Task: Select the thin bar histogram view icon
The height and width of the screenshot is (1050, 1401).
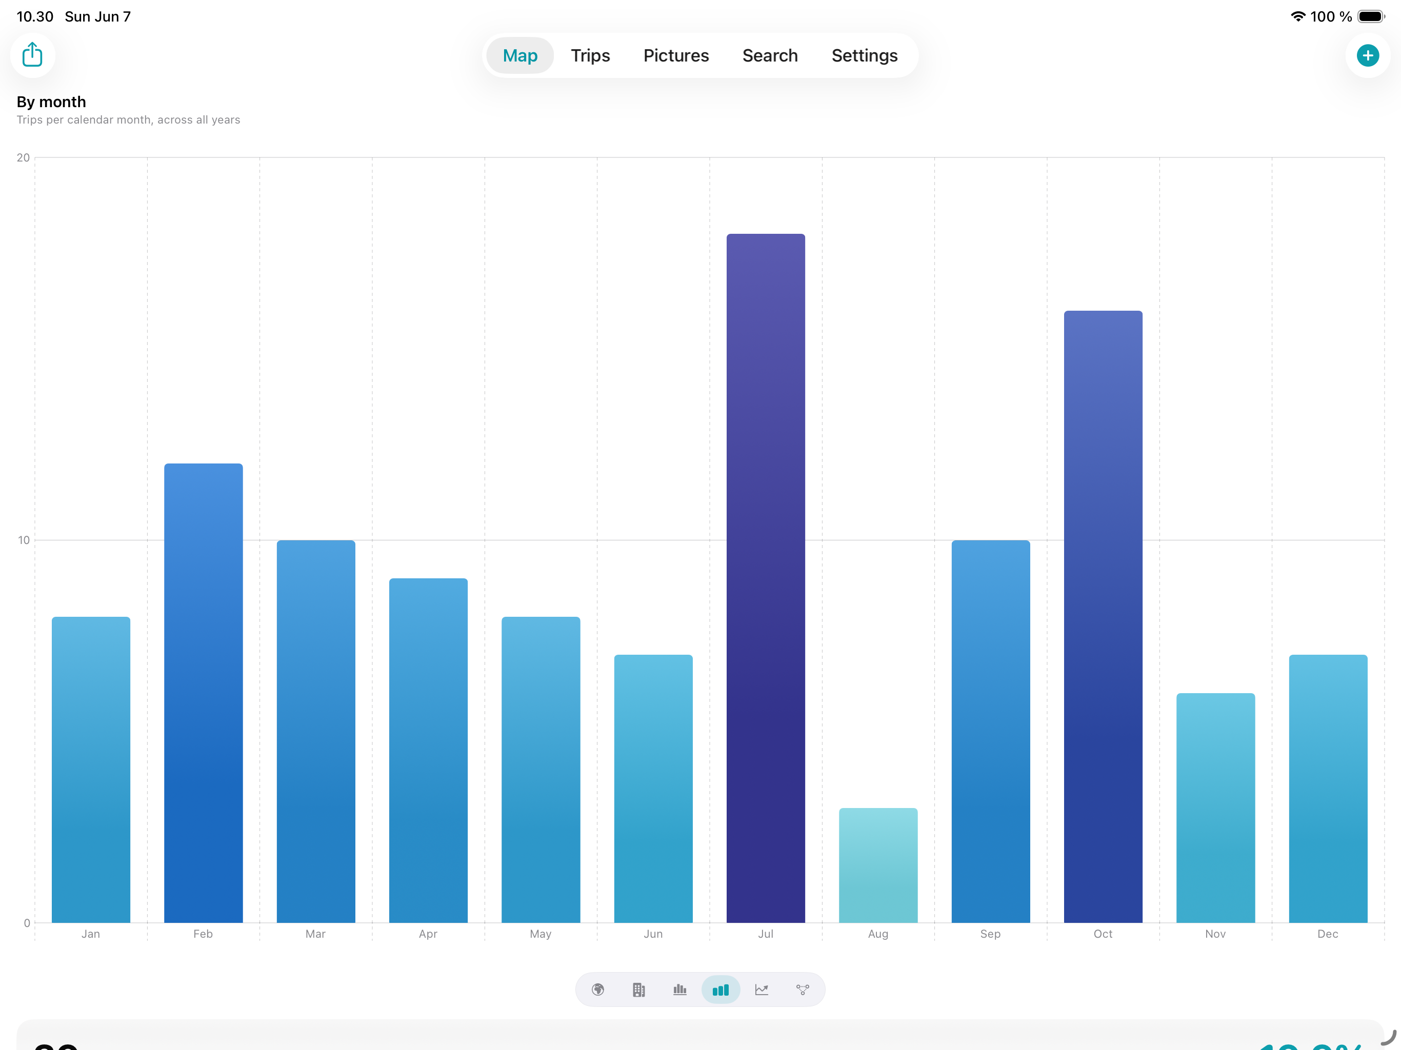Action: pyautogui.click(x=679, y=989)
